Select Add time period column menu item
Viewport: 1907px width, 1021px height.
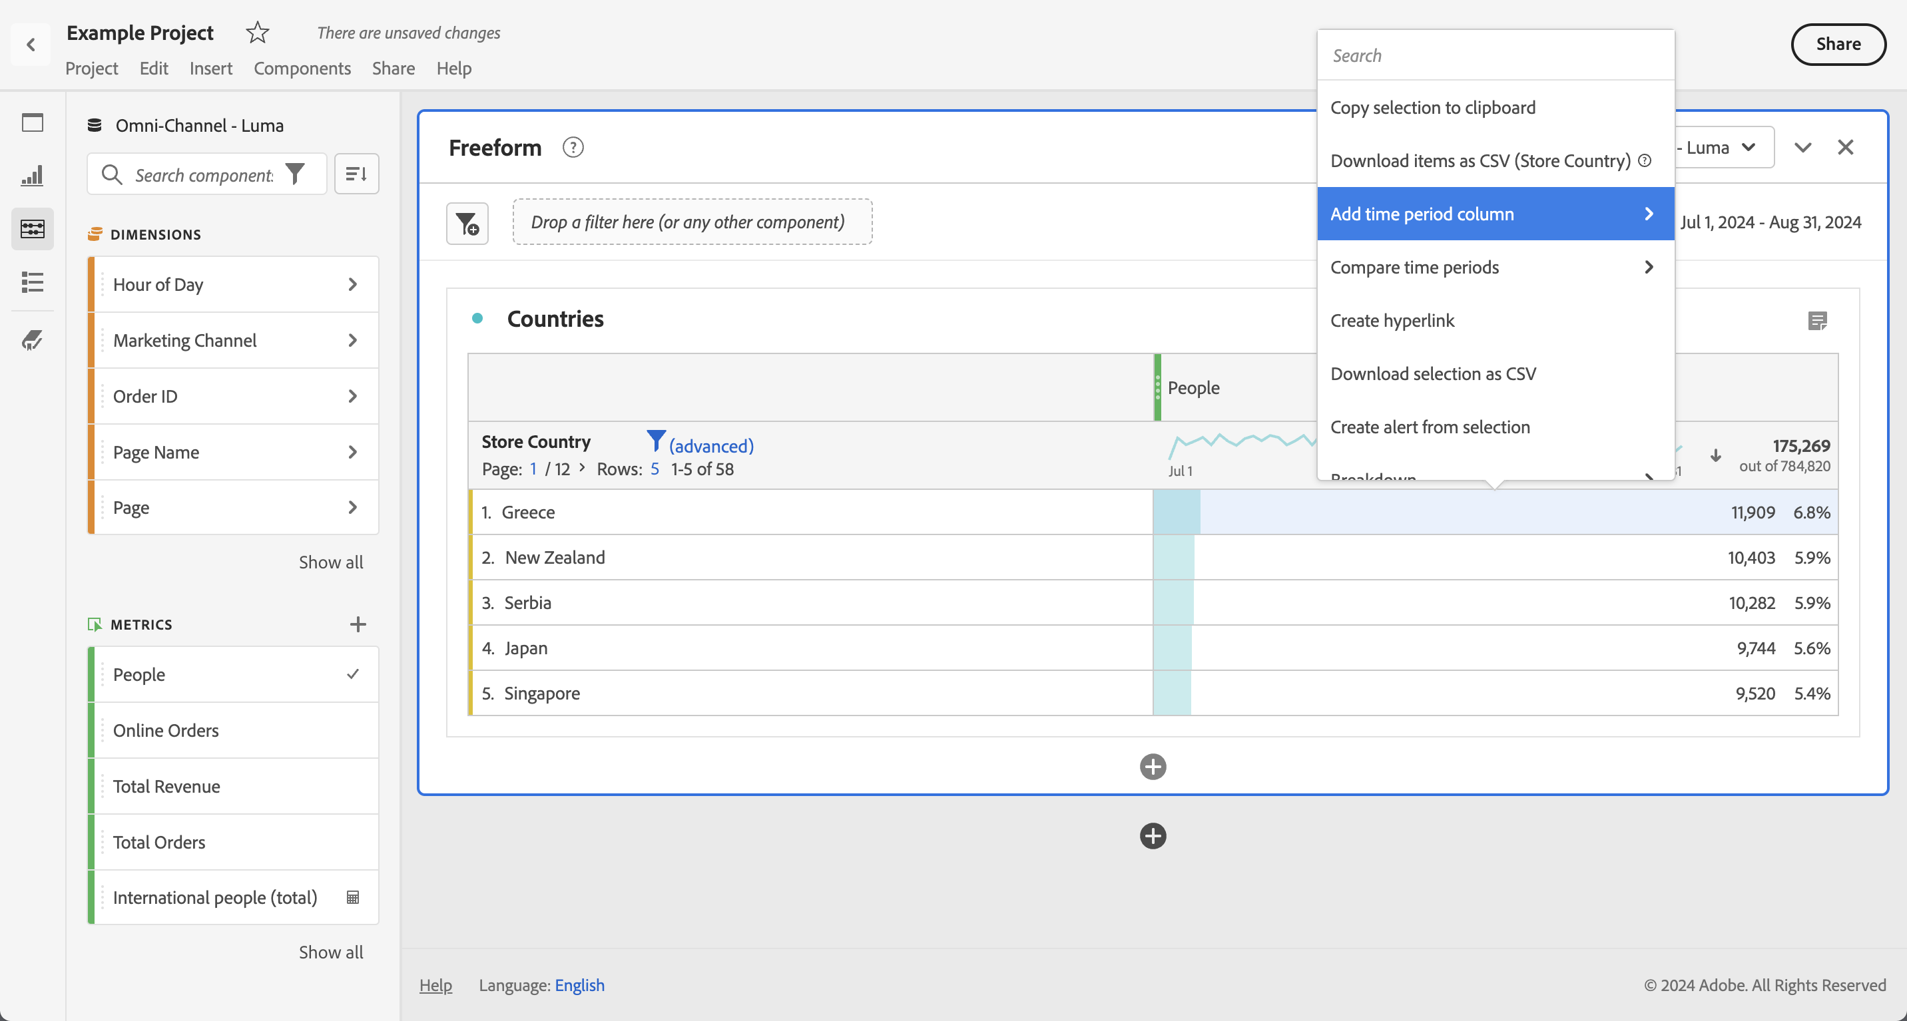[1495, 214]
